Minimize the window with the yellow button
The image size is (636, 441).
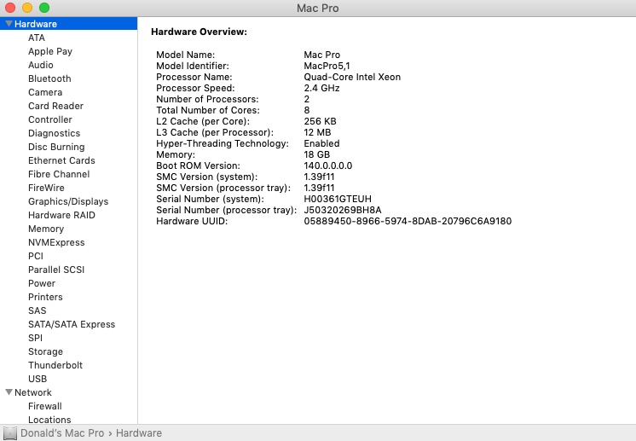point(27,8)
